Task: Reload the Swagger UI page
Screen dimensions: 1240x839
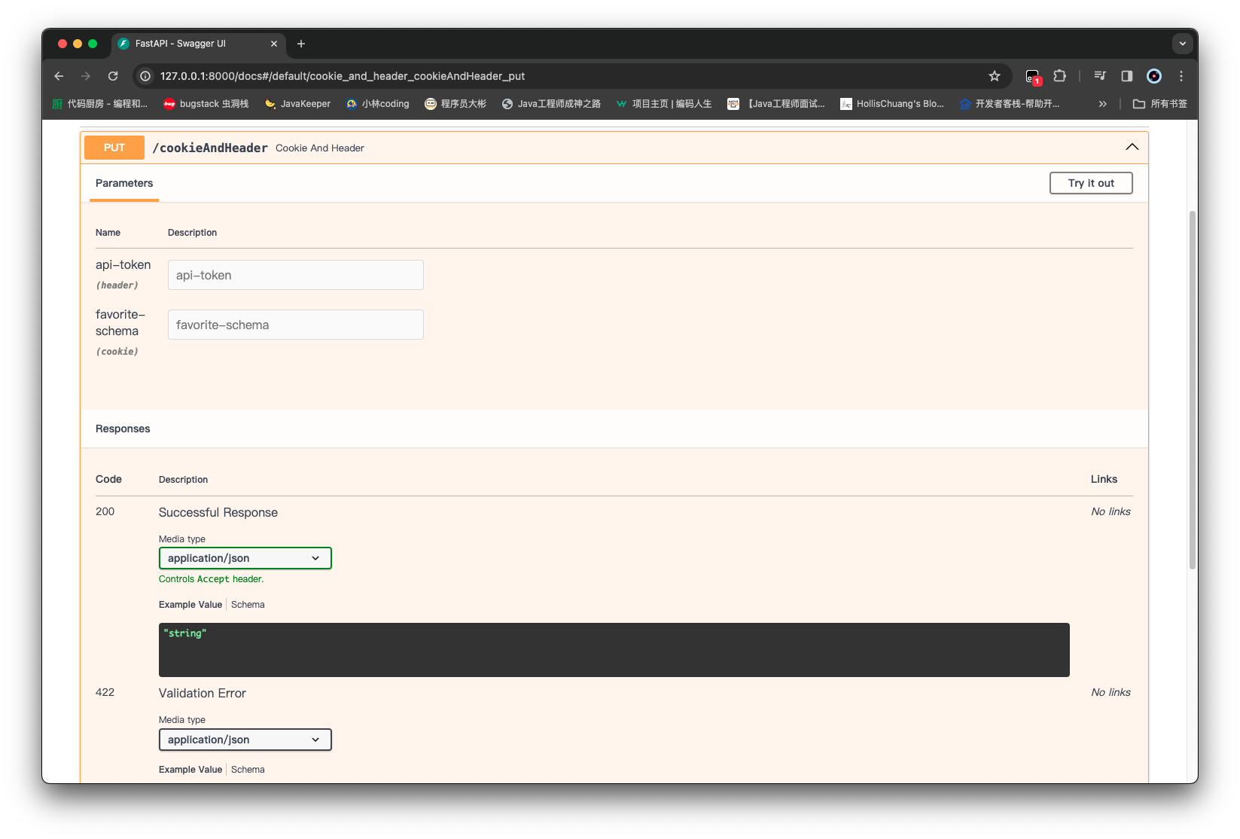Action: click(113, 76)
